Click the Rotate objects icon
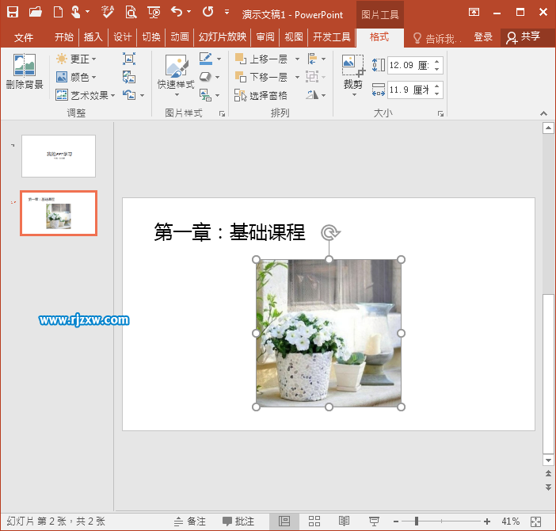The image size is (556, 531). coord(312,95)
